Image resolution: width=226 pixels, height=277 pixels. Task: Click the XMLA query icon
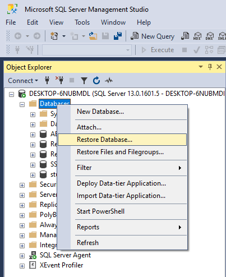coord(222,36)
